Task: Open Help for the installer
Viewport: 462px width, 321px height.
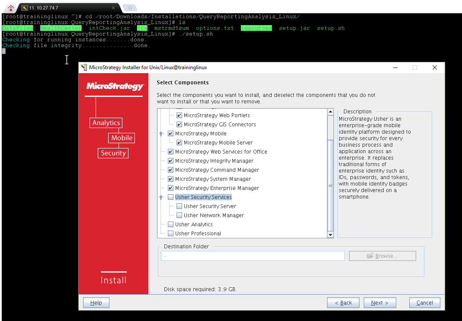Action: pyautogui.click(x=96, y=303)
